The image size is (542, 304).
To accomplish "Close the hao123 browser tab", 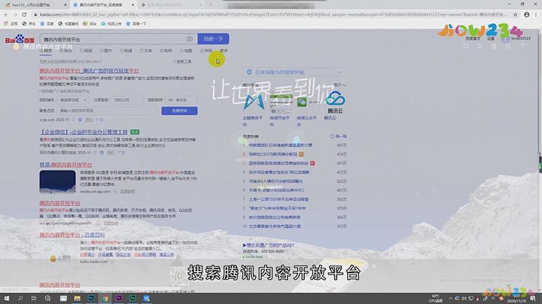I will tap(65, 5).
